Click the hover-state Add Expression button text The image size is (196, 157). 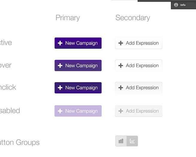click(x=142, y=66)
